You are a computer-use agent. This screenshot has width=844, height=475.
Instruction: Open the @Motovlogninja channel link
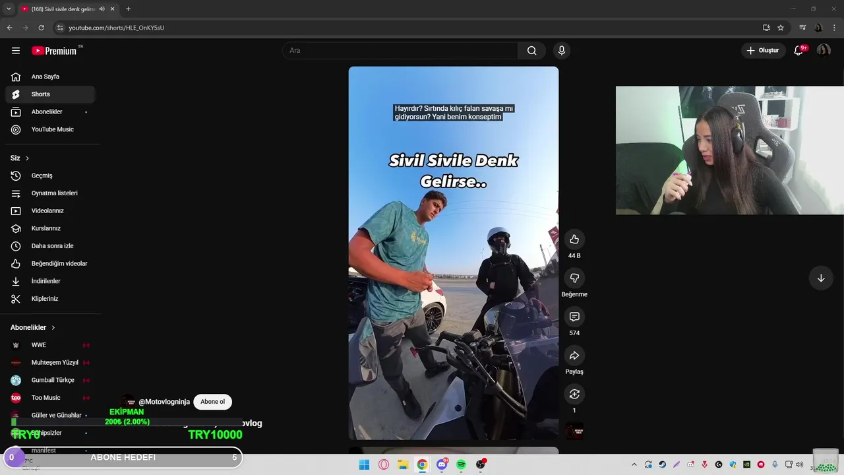[x=164, y=402]
